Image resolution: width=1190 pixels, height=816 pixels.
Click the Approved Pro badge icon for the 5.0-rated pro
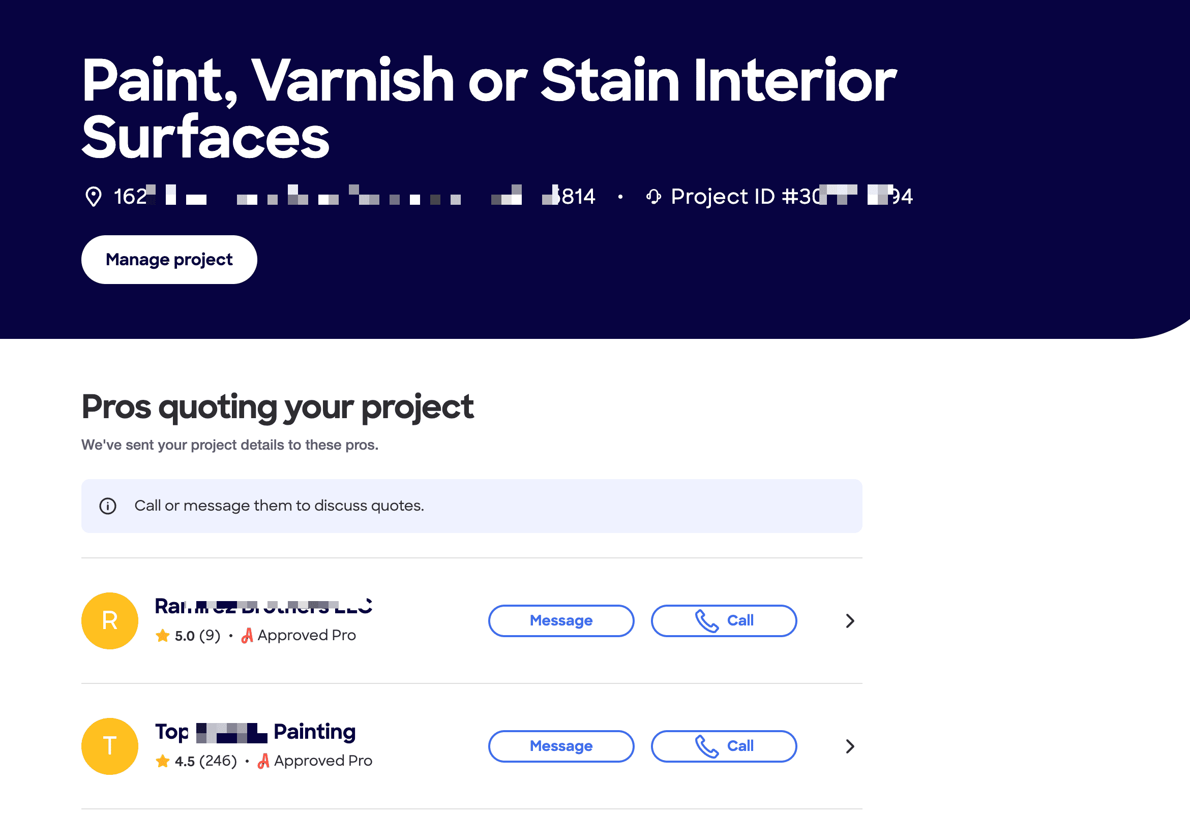pos(247,636)
